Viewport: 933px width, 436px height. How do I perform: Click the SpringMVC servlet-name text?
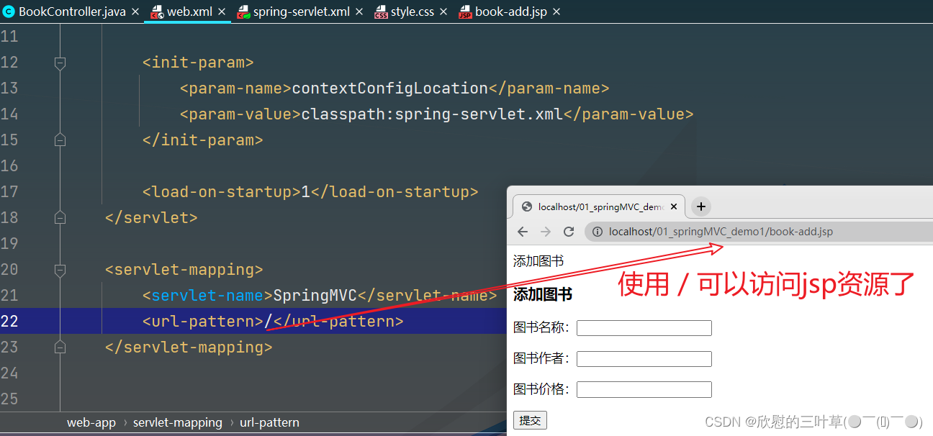click(315, 295)
